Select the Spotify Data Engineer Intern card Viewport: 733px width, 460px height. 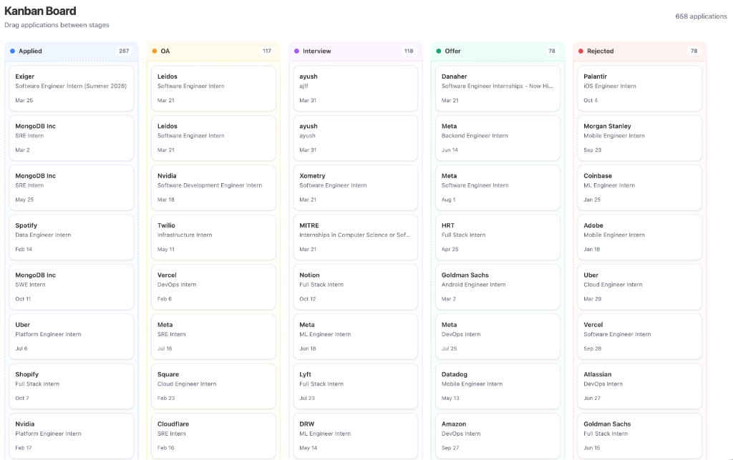click(71, 237)
